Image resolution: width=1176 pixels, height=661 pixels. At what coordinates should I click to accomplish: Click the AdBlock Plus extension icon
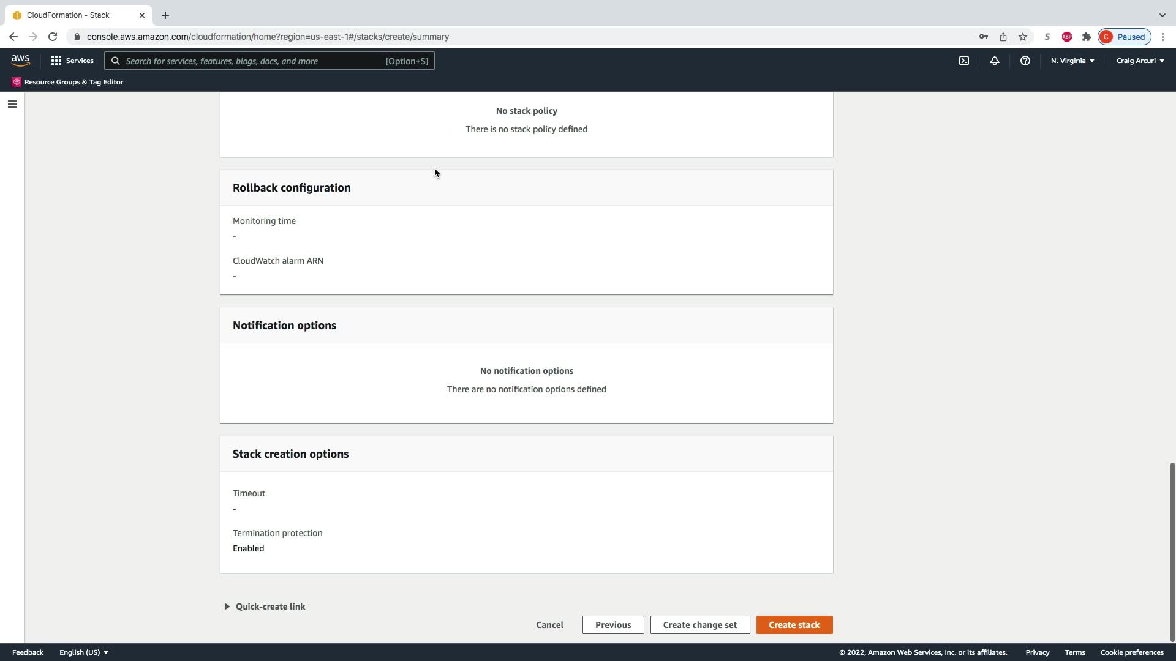1067,37
